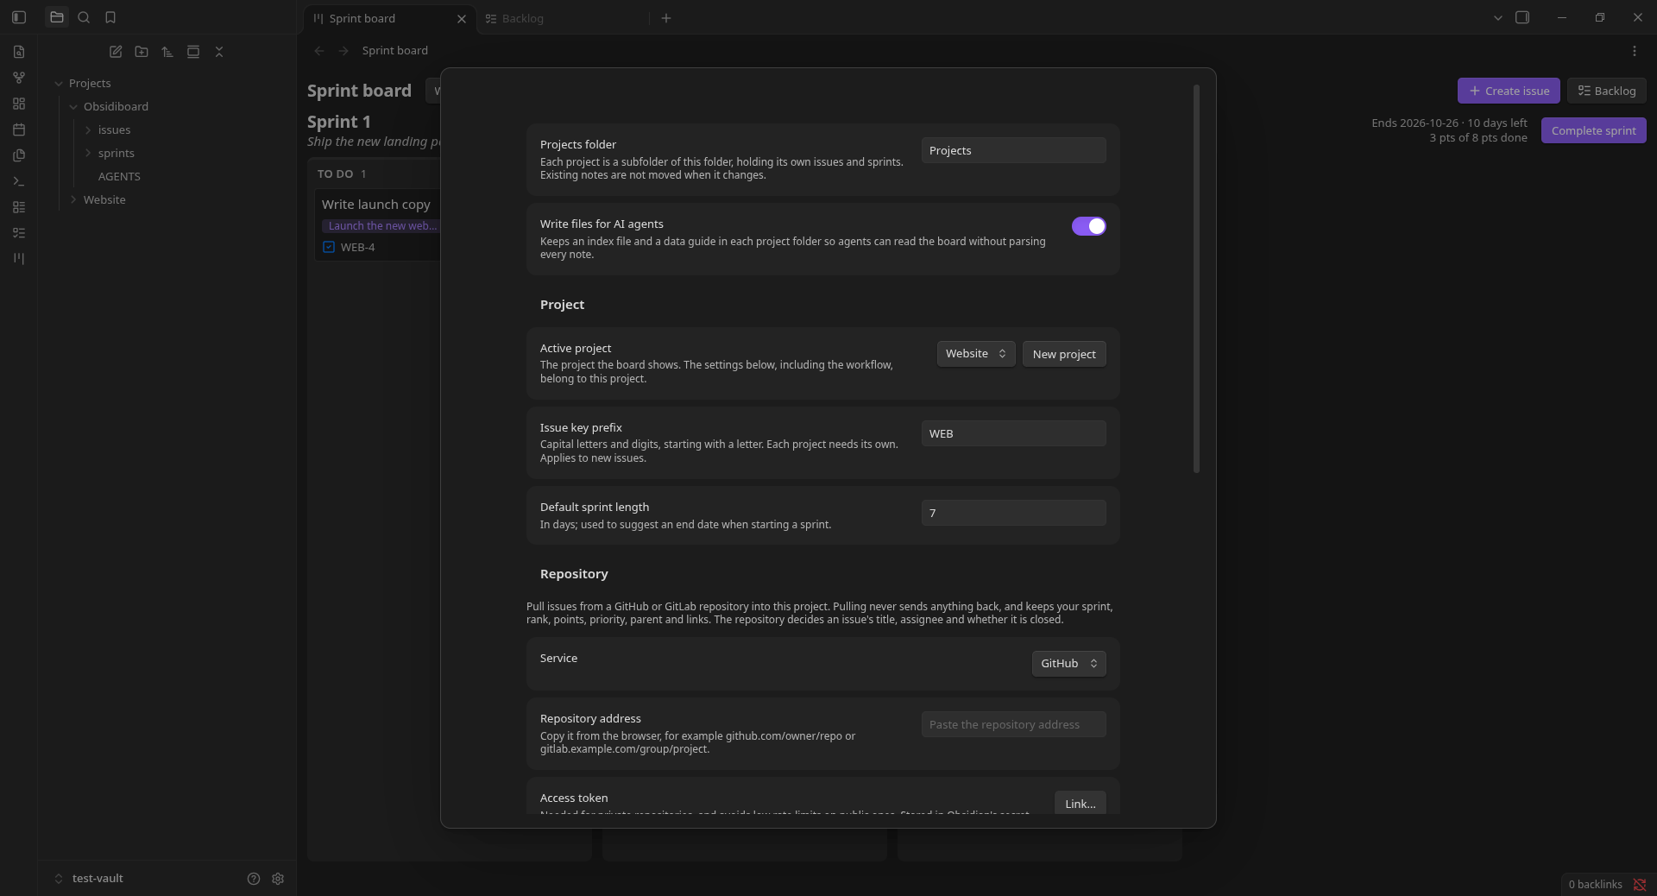
Task: Open command palette terminal icon
Action: pyautogui.click(x=19, y=181)
